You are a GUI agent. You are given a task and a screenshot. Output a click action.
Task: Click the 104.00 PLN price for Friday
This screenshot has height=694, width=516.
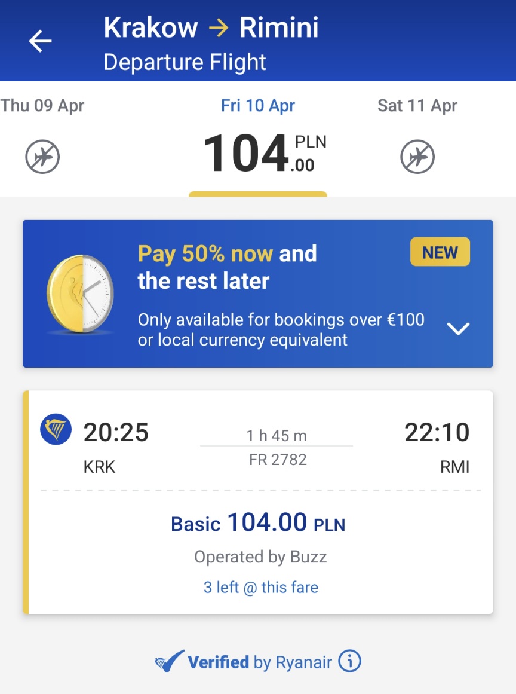tap(265, 153)
